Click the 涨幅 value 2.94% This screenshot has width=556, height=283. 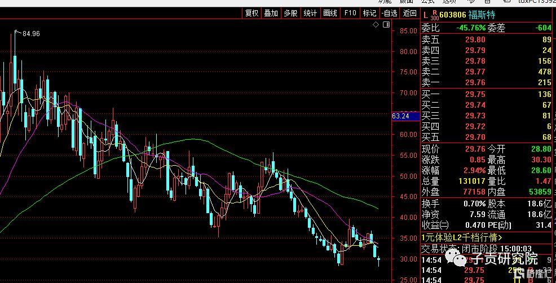[x=474, y=171]
